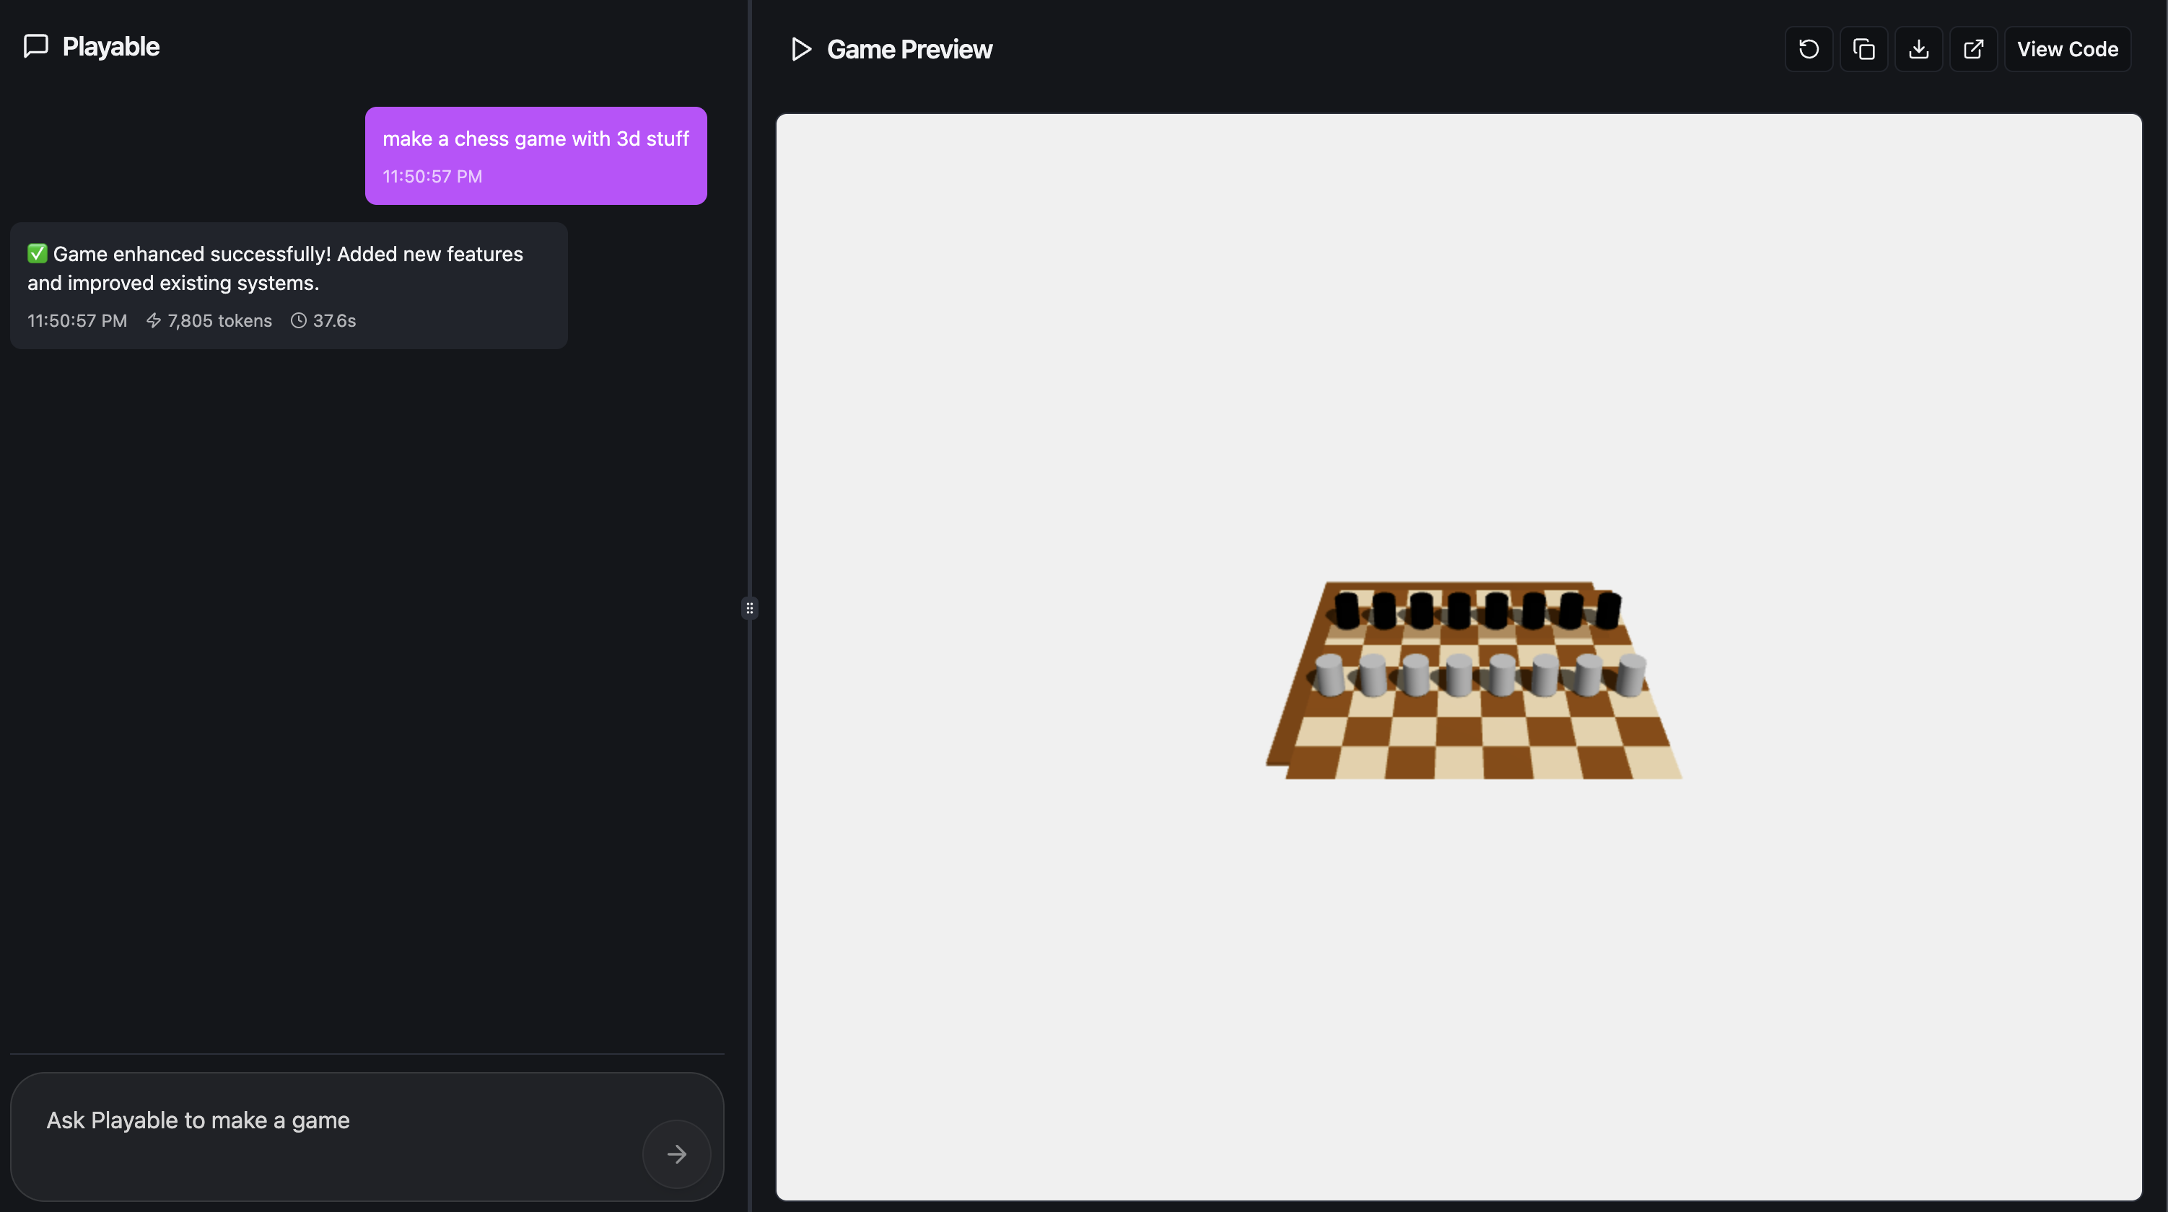The width and height of the screenshot is (2168, 1212).
Task: Click the send arrow button
Action: [x=676, y=1153]
